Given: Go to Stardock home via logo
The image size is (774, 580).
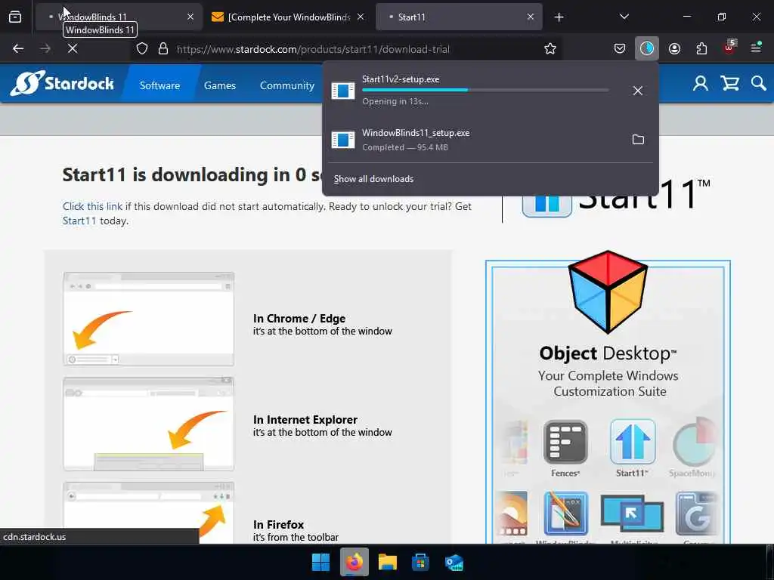Looking at the screenshot, I should pos(62,83).
